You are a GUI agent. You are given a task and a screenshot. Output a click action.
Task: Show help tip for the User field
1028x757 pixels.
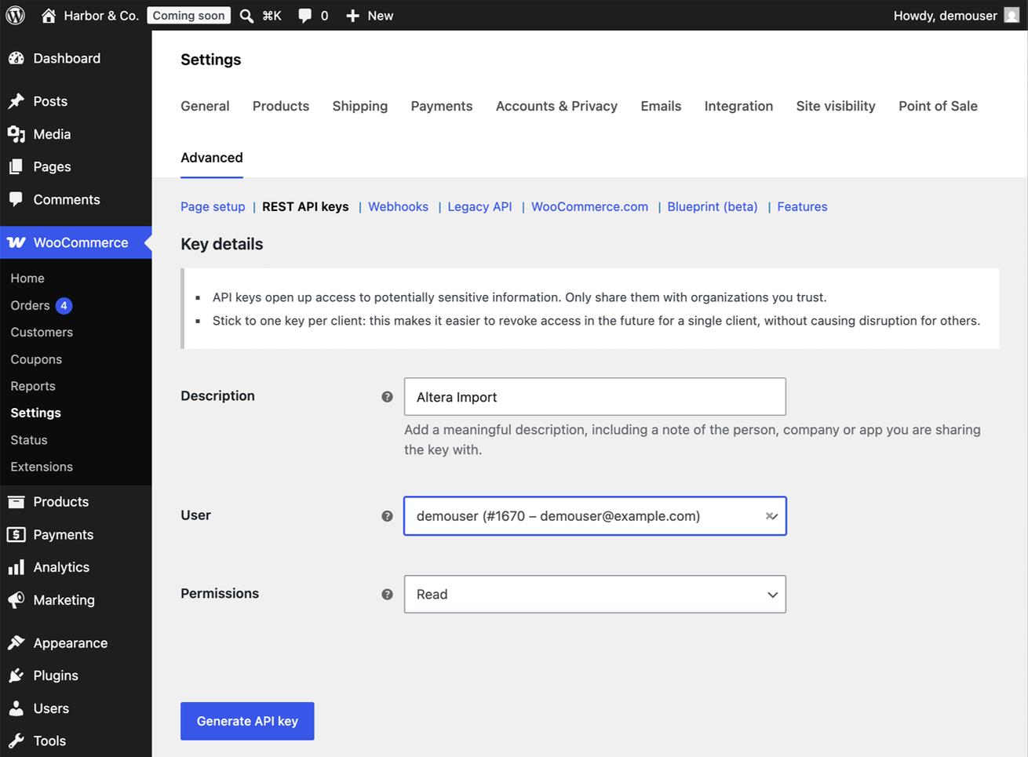(x=387, y=516)
